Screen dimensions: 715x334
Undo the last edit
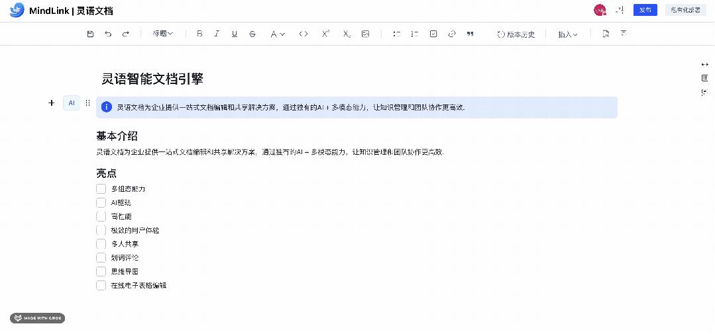[x=108, y=34]
